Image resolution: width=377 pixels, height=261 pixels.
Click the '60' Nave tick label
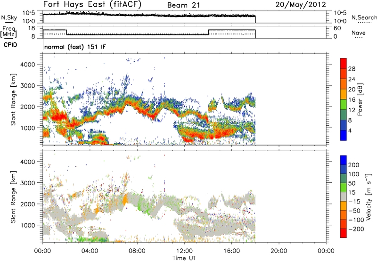point(337,28)
